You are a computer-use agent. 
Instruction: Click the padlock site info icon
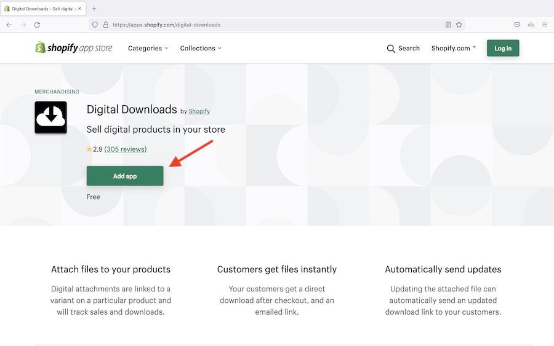[105, 25]
